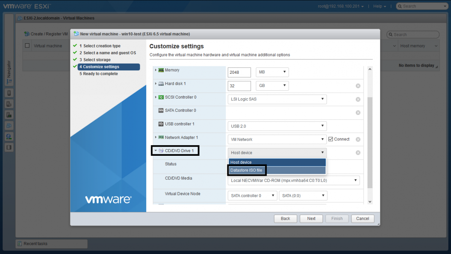Click the magnifier icon in the VM list search
This screenshot has width=451, height=254.
point(391,35)
